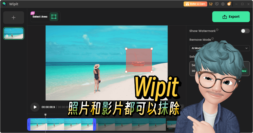The width and height of the screenshot is (253, 133).
Task: Open the user account avatar
Action: 229,4
